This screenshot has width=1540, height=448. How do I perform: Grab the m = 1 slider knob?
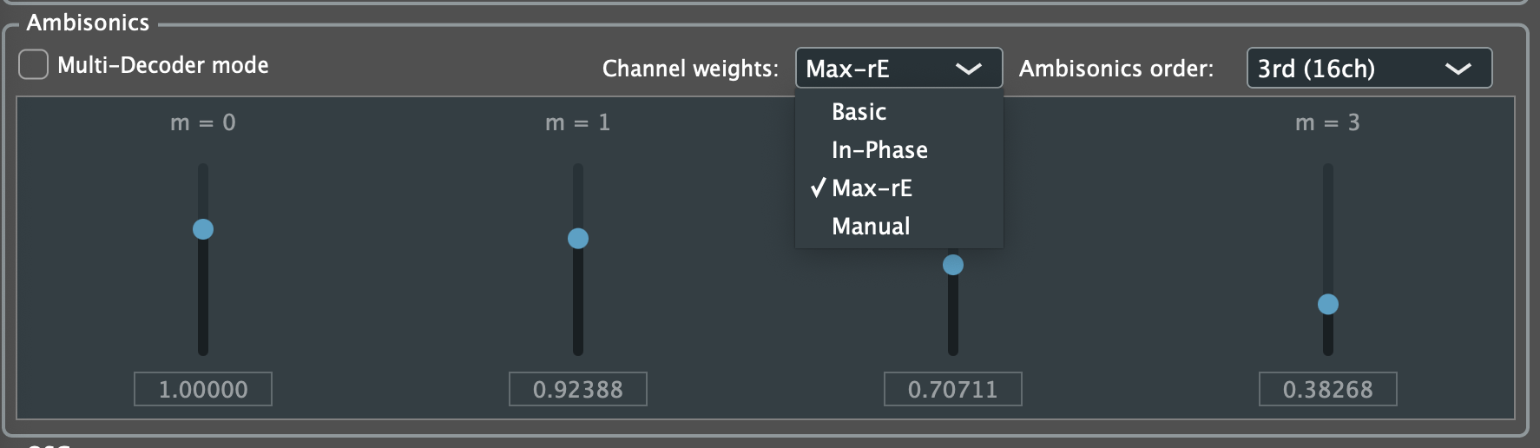click(x=578, y=239)
